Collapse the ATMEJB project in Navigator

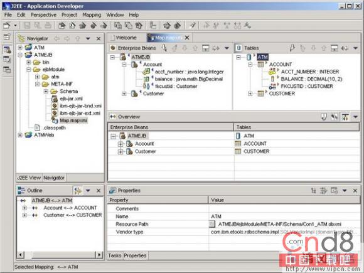tap(20, 55)
